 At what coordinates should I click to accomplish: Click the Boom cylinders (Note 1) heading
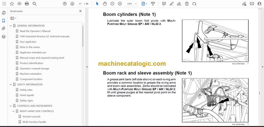coord(129,14)
